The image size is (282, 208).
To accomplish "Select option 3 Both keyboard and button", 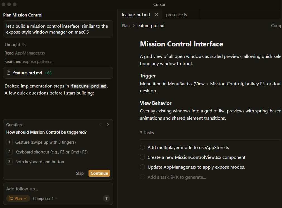I will point(39,162).
